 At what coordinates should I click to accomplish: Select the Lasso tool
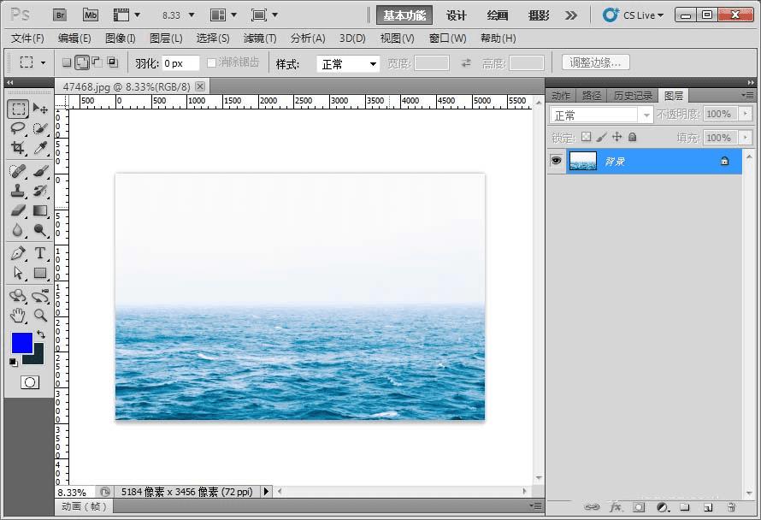coord(18,128)
